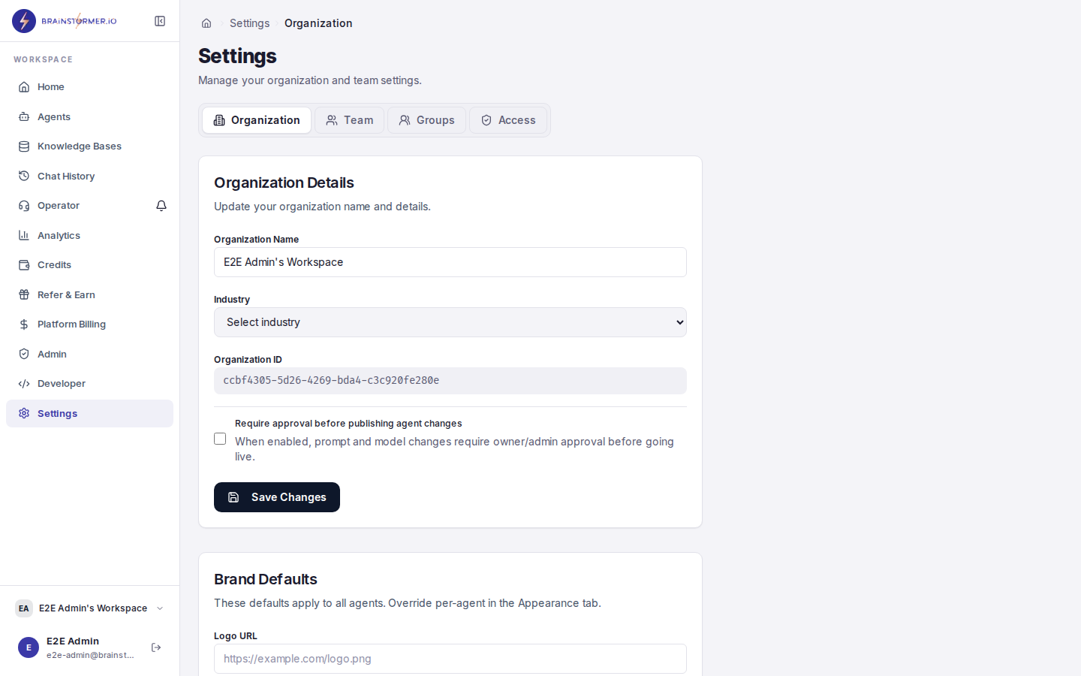Click the logout icon beside E2E Admin
Screen dimensions: 1081x676
156,647
